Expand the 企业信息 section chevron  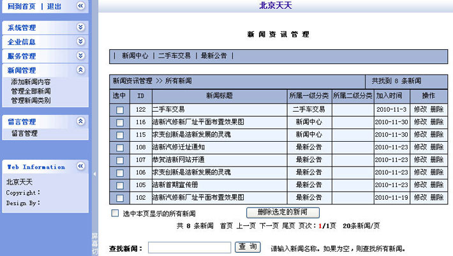pos(80,41)
